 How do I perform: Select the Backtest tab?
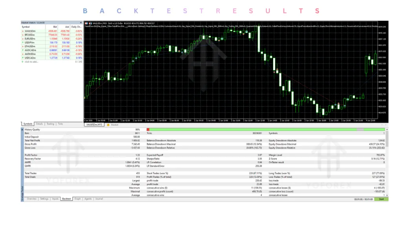66,199
